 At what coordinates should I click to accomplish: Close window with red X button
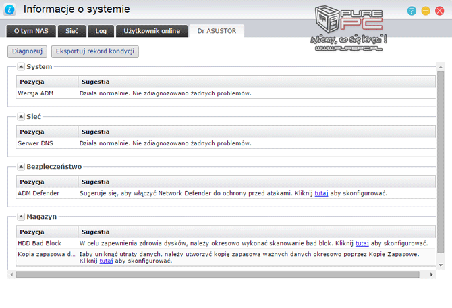(439, 11)
